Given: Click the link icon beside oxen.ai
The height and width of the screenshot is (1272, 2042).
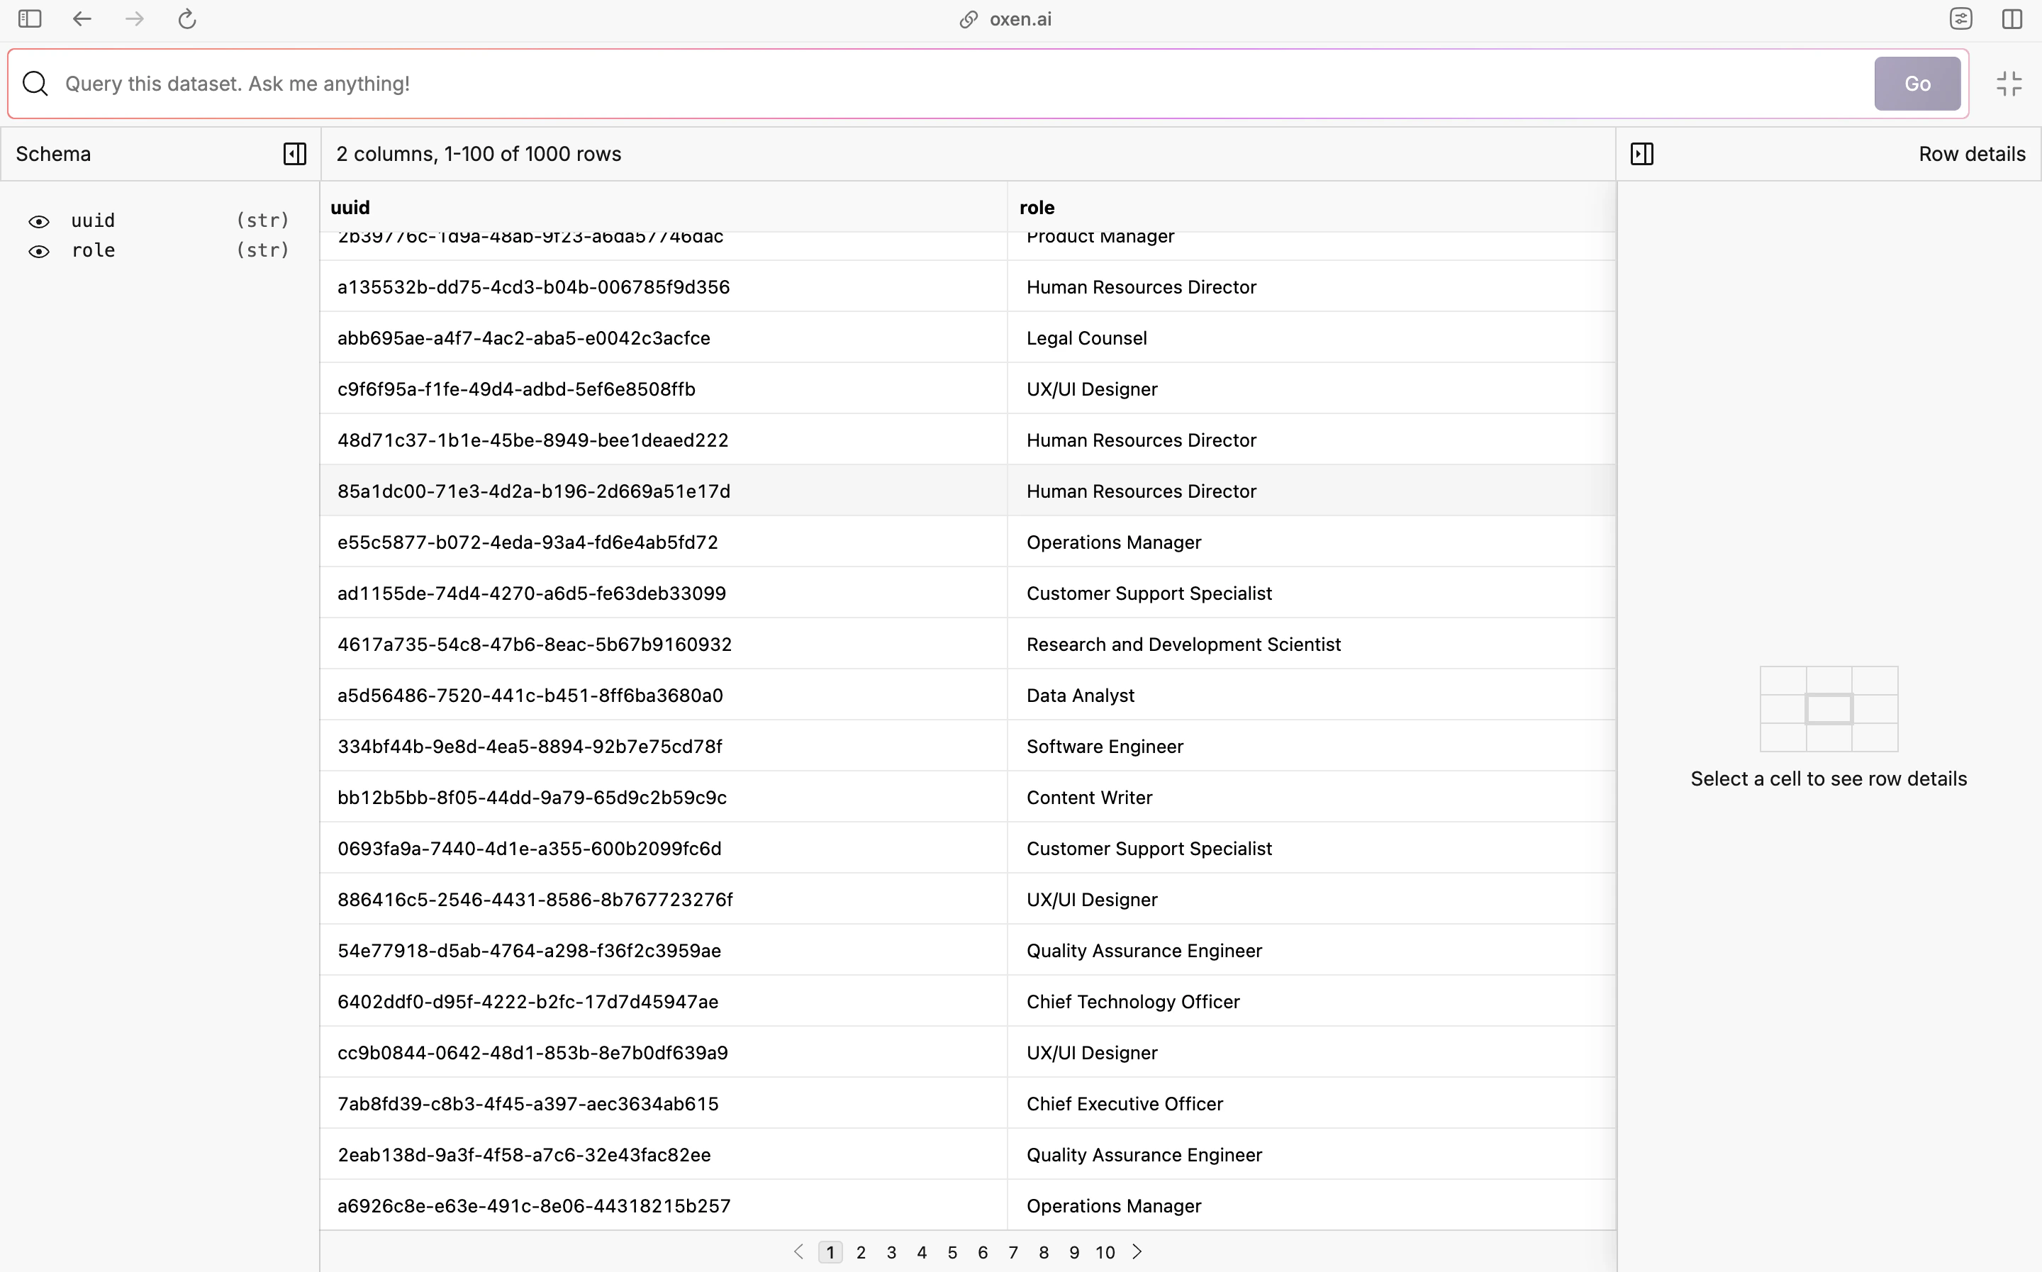Looking at the screenshot, I should click(968, 19).
